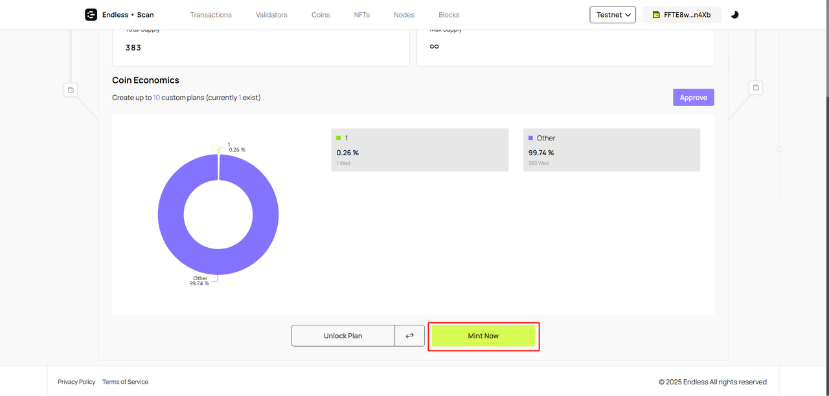This screenshot has height=396, width=829.
Task: Open the Testnet network dropdown
Action: coord(613,15)
